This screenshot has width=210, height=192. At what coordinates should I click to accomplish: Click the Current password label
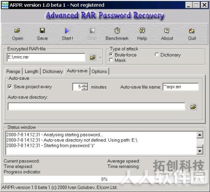[x=22, y=161]
